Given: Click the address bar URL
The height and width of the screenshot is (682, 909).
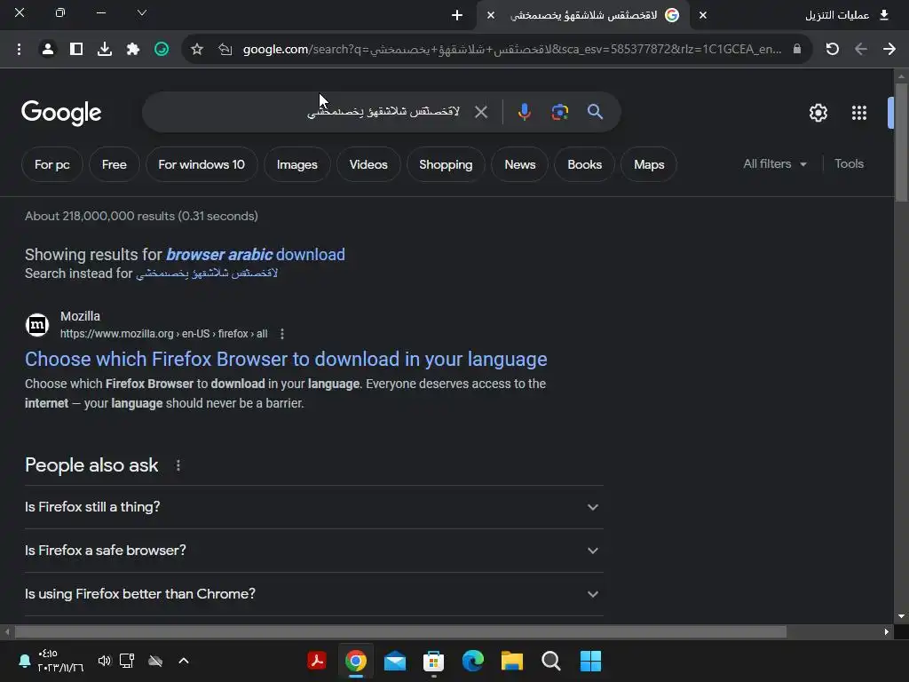Looking at the screenshot, I should click(512, 50).
